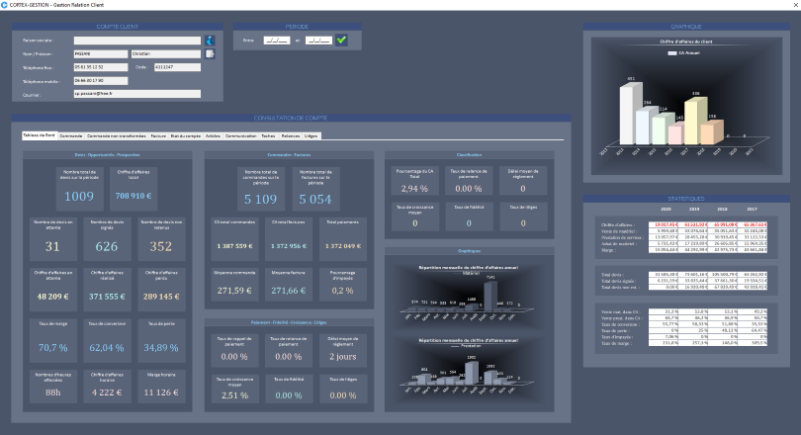Screen dimensions: 801x435
Task: Select the Téléphone fixe field
Action: coord(101,67)
